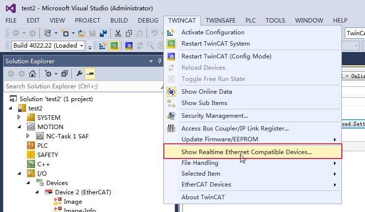
Task: Expand the SYSTEM tree node
Action: point(19,117)
